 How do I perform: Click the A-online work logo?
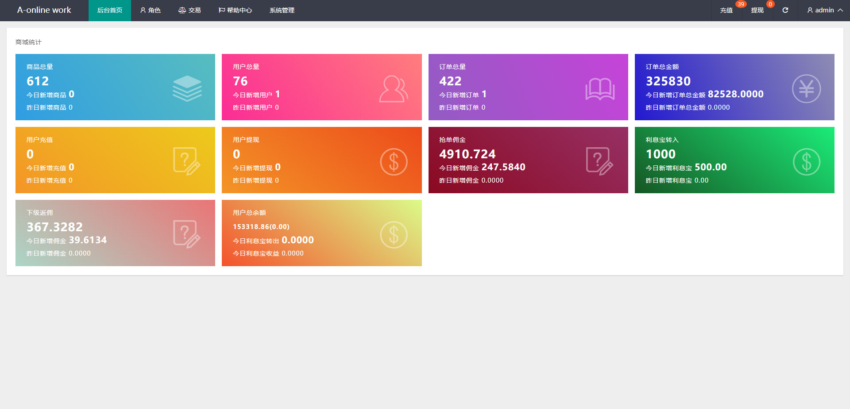pyautogui.click(x=44, y=10)
